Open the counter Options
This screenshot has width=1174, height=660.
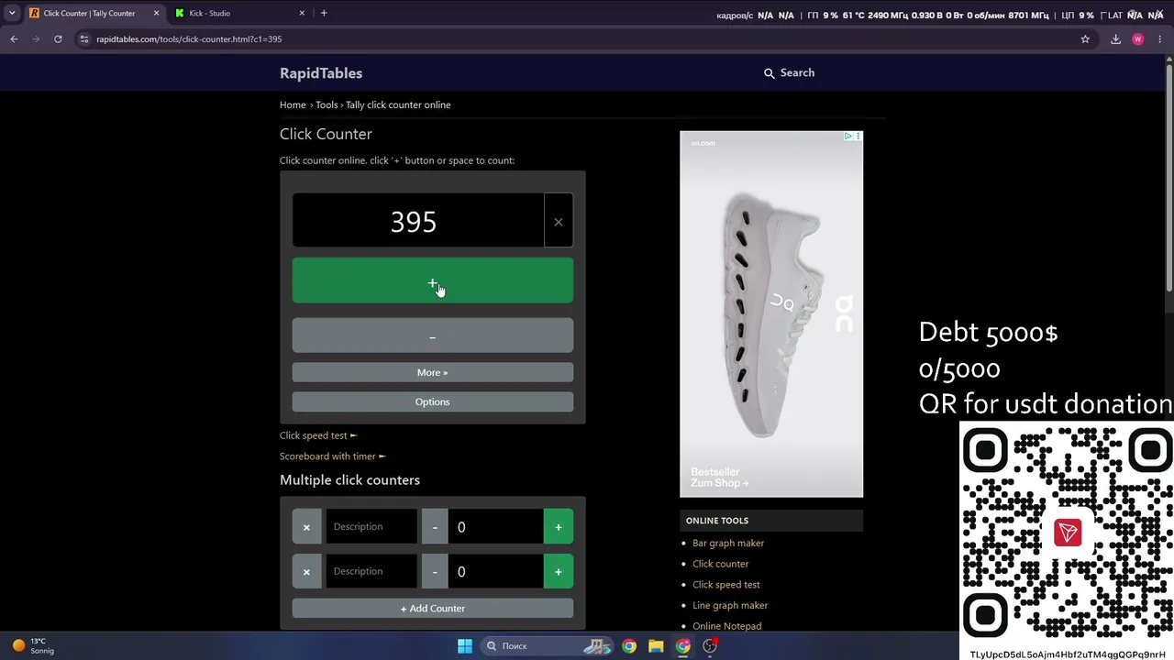pyautogui.click(x=433, y=401)
